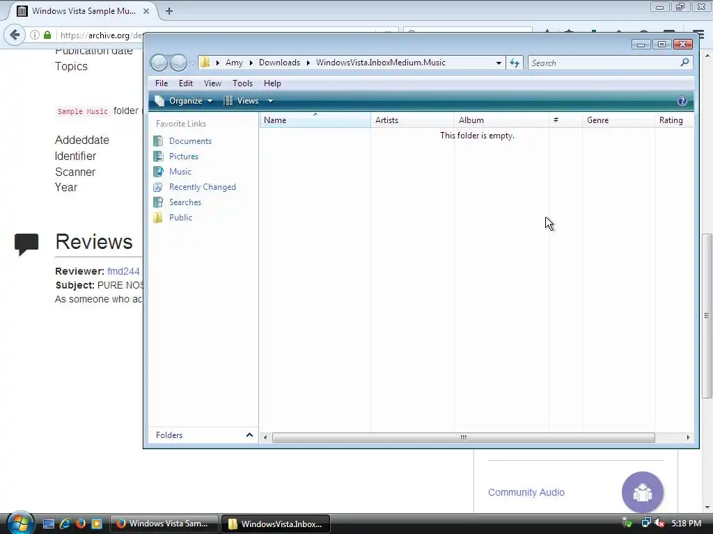Sort by track number (#) column
Image resolution: width=713 pixels, height=534 pixels.
pos(565,120)
